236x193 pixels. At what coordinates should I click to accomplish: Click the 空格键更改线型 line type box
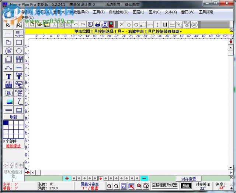click(165, 186)
